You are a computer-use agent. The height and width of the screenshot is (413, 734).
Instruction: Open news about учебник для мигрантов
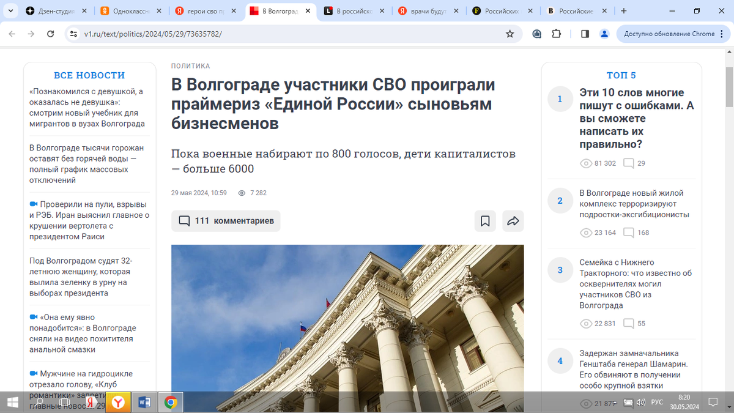click(87, 108)
